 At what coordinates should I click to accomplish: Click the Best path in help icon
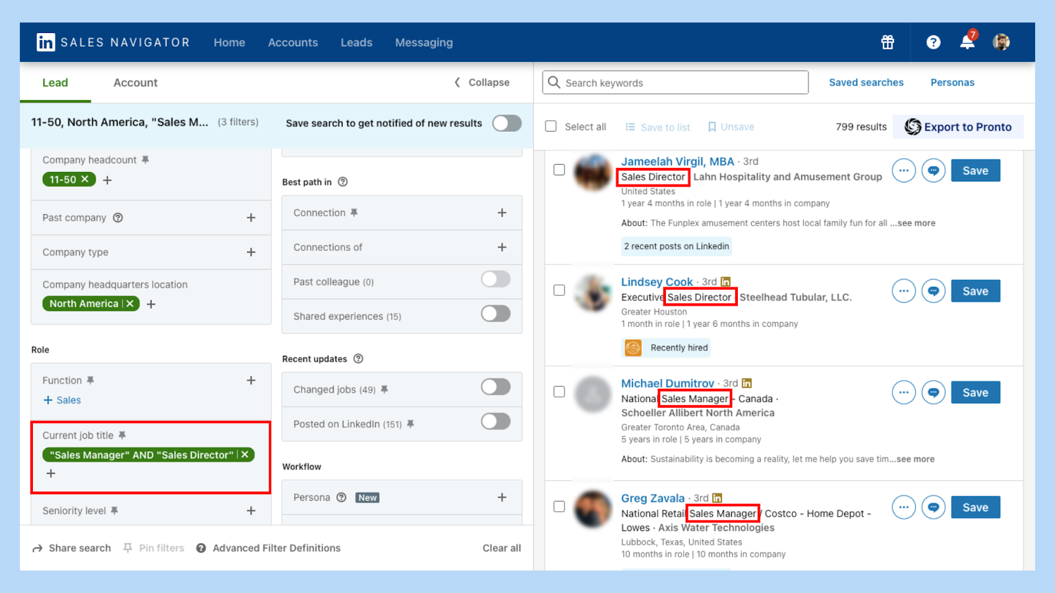tap(343, 182)
